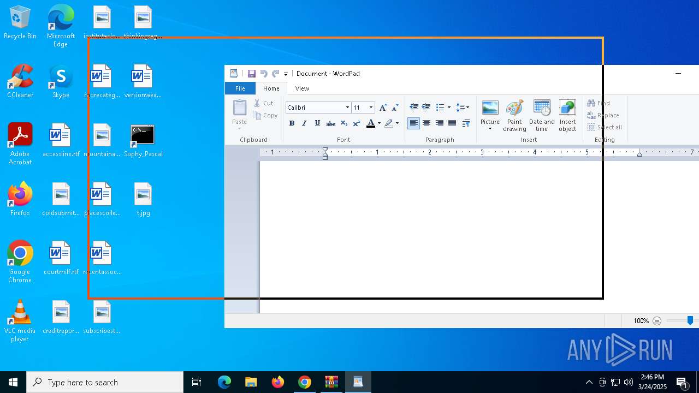Select the Sophy_Pascal desktop shortcut

click(x=143, y=141)
